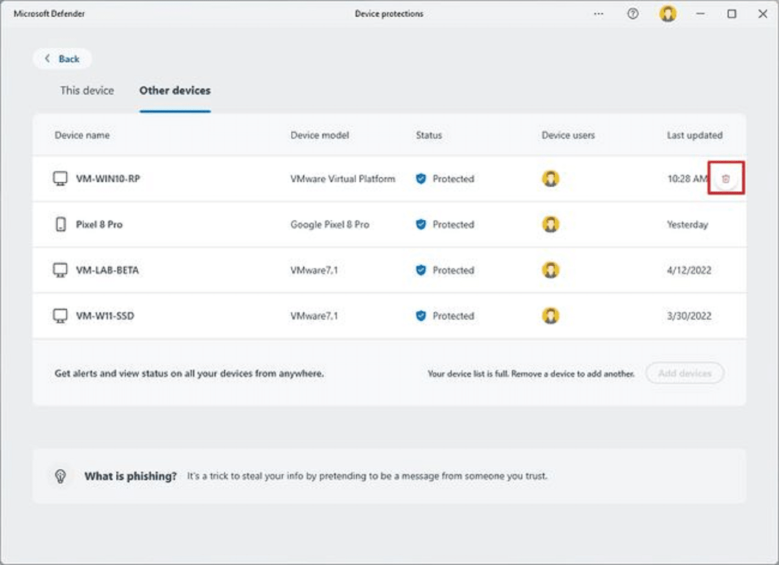This screenshot has height=565, width=779.
Task: Click the Yesterday last updated value
Action: (687, 224)
